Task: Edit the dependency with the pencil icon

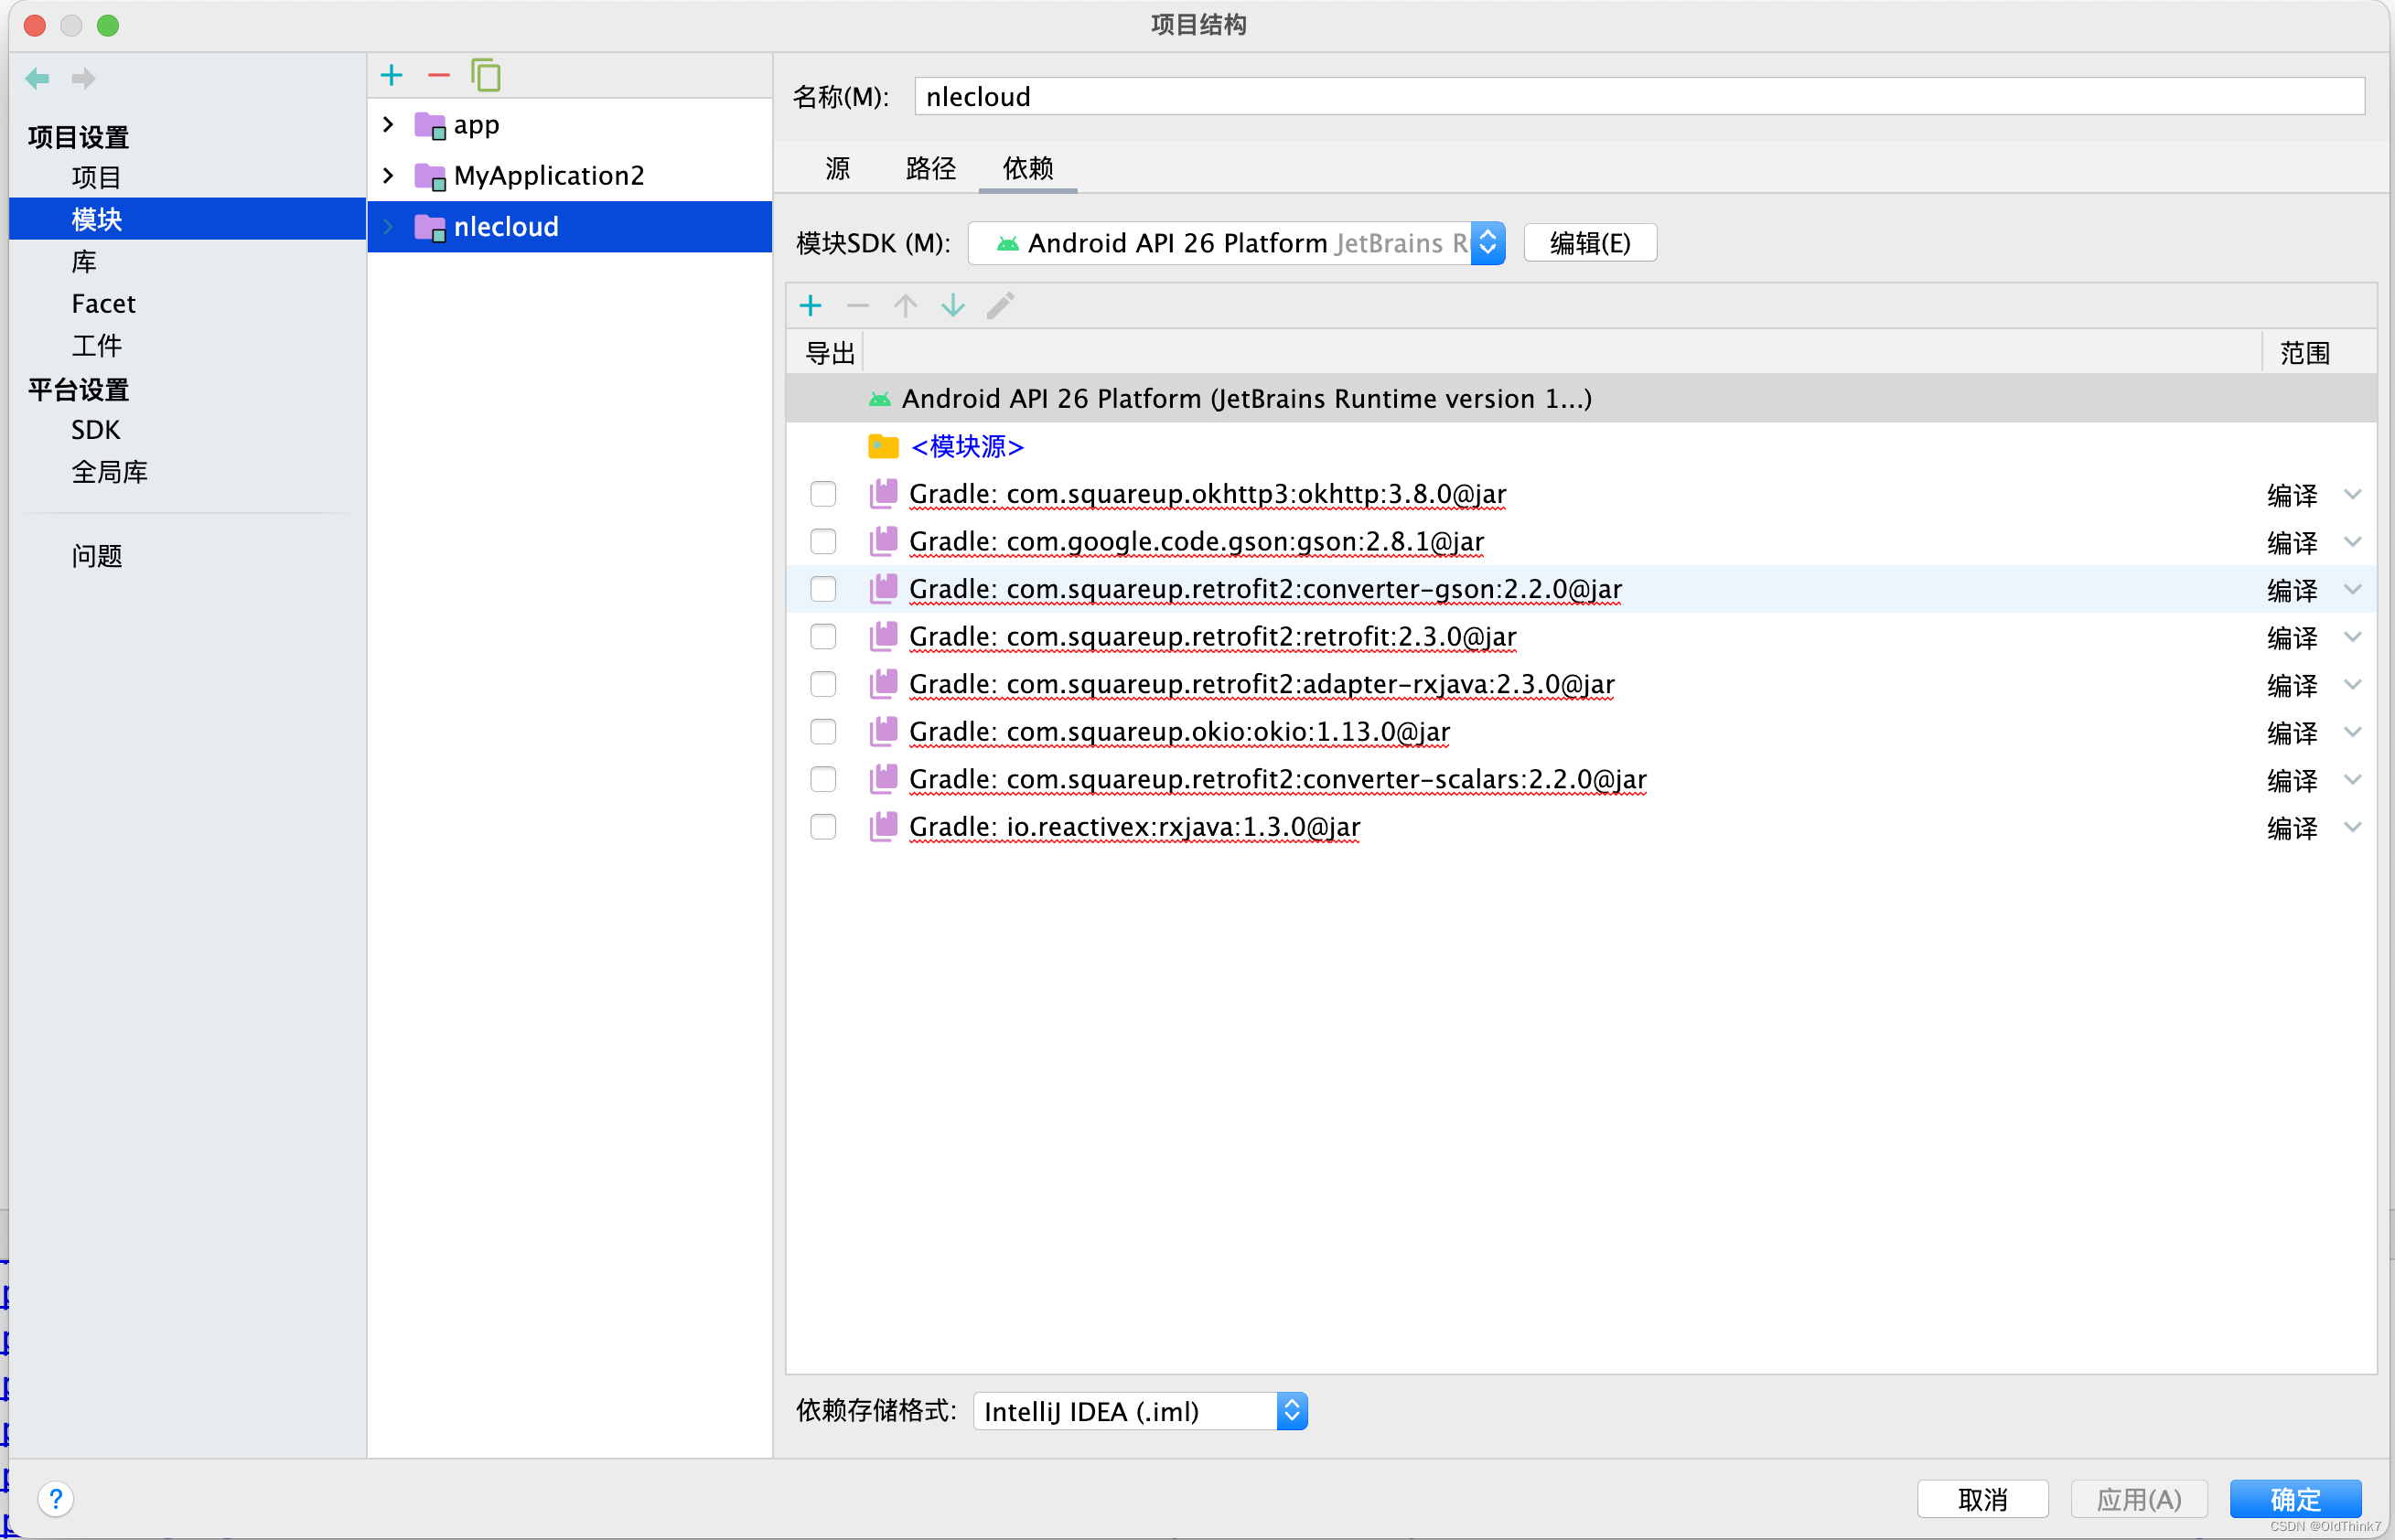Action: 1001,305
